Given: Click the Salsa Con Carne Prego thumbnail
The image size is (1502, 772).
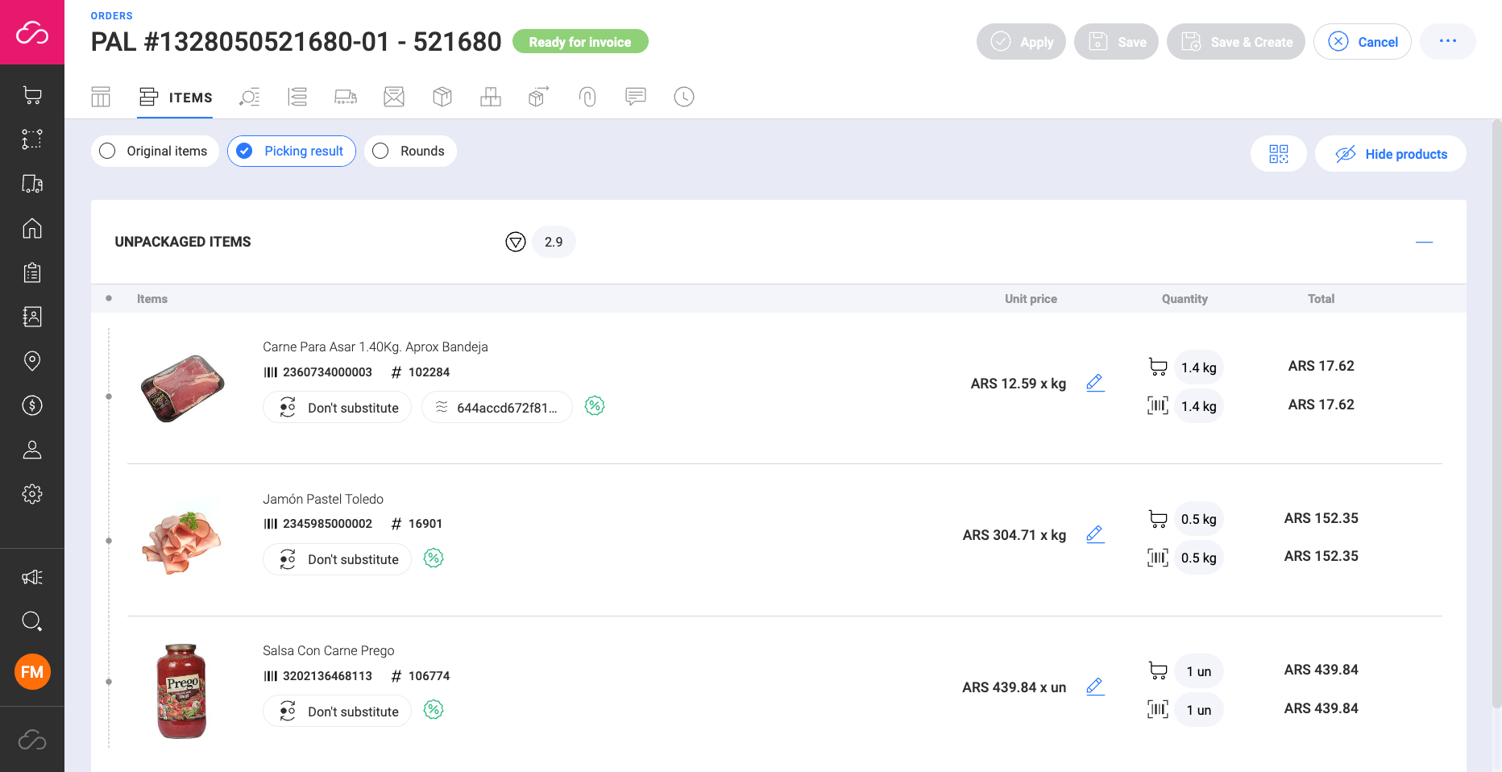Looking at the screenshot, I should pyautogui.click(x=181, y=691).
